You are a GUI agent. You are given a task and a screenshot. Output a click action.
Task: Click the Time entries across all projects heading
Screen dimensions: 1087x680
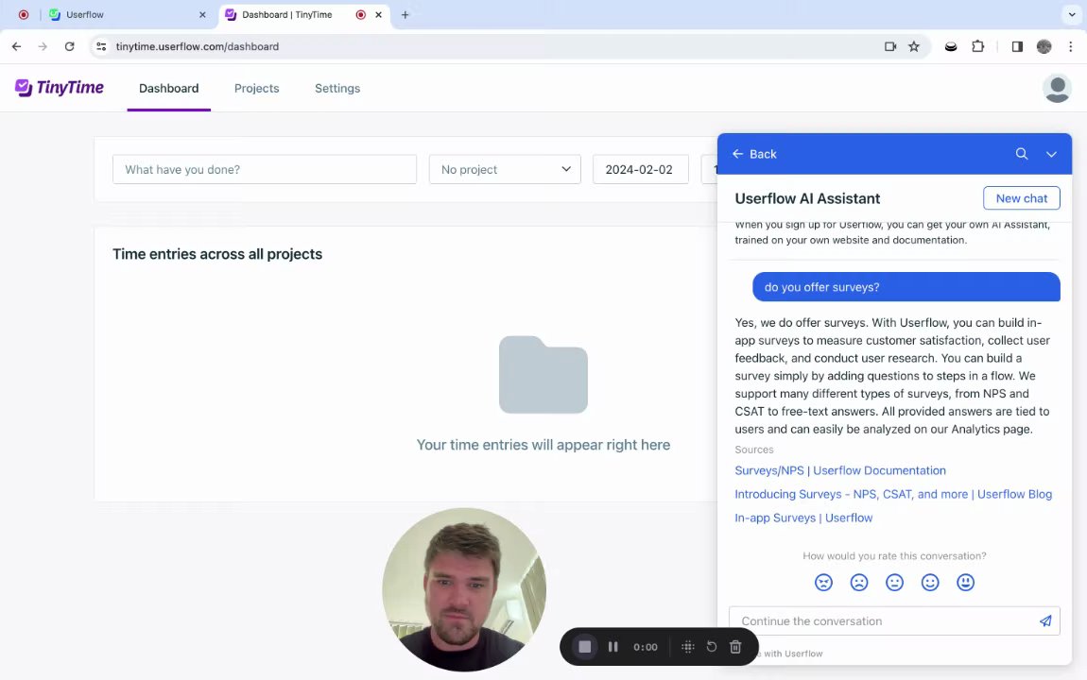217,254
